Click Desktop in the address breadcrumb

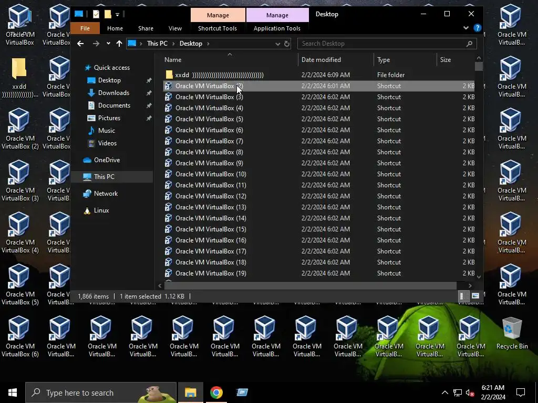(x=191, y=44)
